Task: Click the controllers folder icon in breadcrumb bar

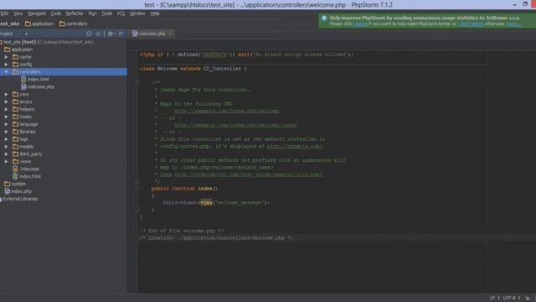Action: pos(62,23)
